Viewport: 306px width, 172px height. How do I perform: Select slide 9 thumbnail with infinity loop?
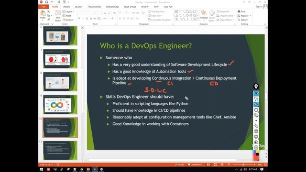coord(60,105)
